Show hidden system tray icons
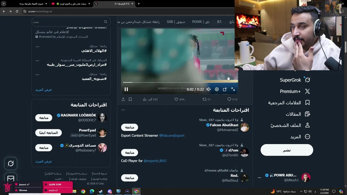Image resolution: width=347 pixels, height=195 pixels. (x=301, y=191)
